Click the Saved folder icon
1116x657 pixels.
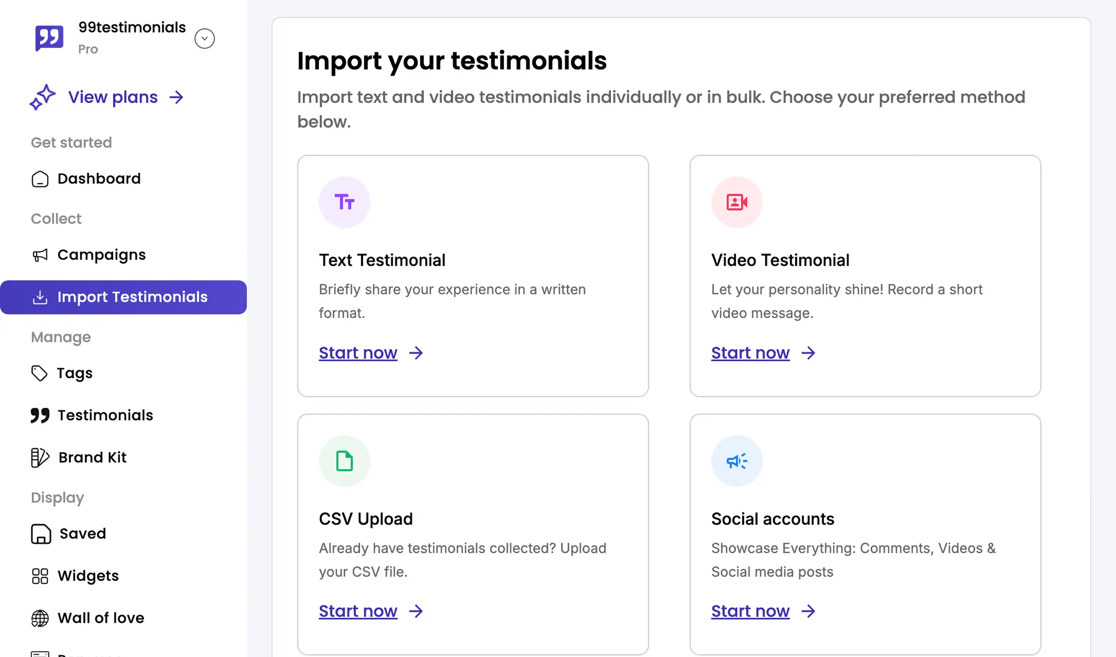(x=40, y=534)
